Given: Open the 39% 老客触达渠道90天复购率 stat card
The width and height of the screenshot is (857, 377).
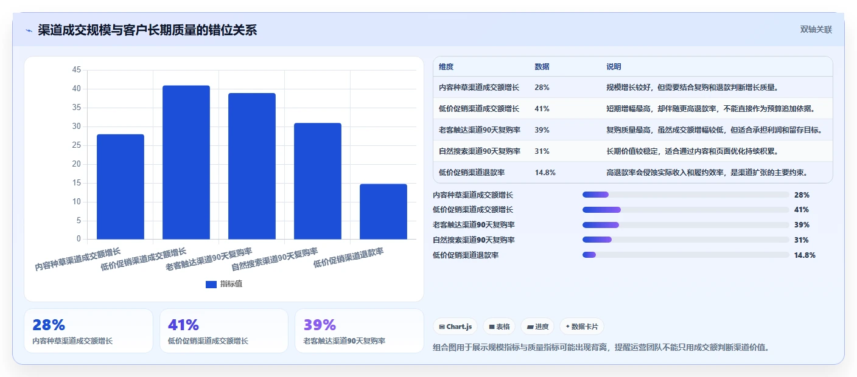Looking at the screenshot, I should pyautogui.click(x=359, y=331).
